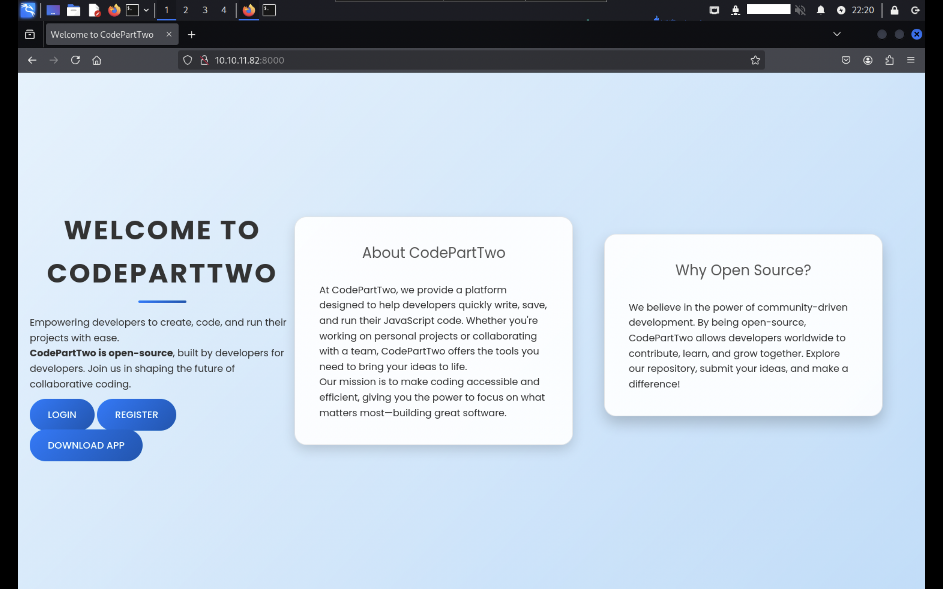Click the Save to Pocket icon

tap(846, 60)
